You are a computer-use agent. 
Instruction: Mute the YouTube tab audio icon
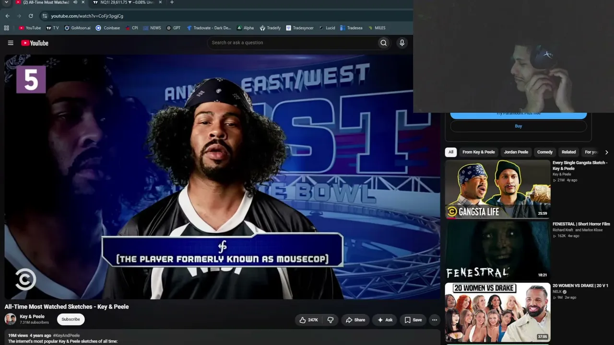75,2
